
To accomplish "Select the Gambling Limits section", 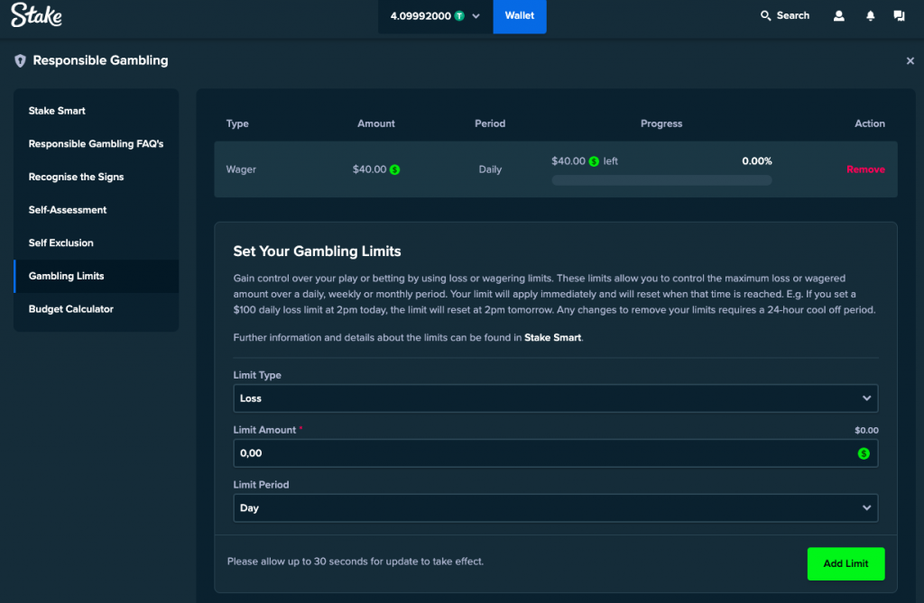I will 96,276.
